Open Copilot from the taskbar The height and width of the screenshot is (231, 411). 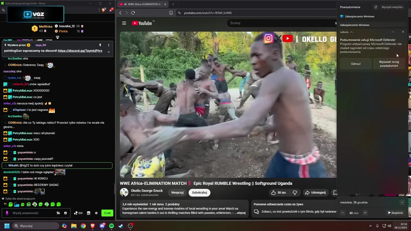[x=65, y=226]
